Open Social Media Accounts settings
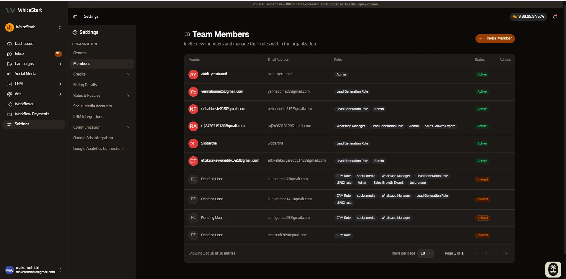This screenshot has width=566, height=279. pos(102,106)
